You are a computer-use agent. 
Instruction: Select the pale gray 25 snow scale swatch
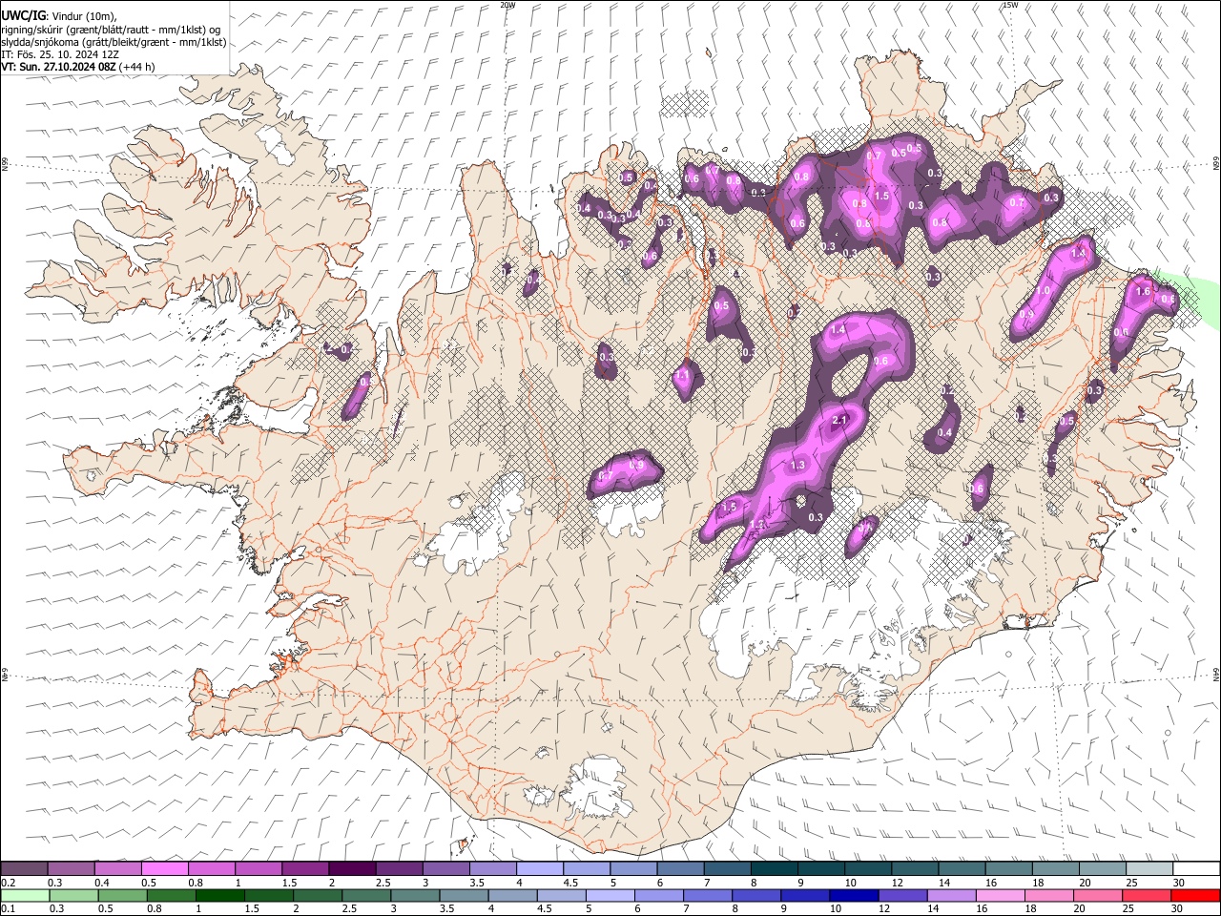(x=1149, y=868)
